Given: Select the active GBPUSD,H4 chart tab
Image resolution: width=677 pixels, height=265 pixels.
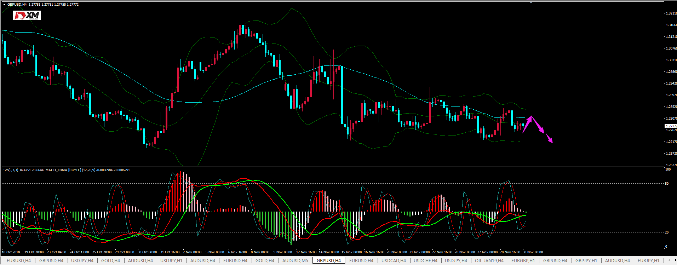Looking at the screenshot, I should [x=328, y=261].
